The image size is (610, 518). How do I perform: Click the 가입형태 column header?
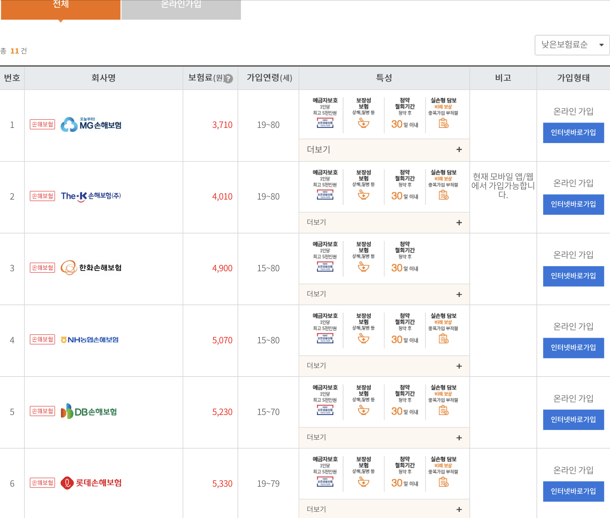point(573,78)
